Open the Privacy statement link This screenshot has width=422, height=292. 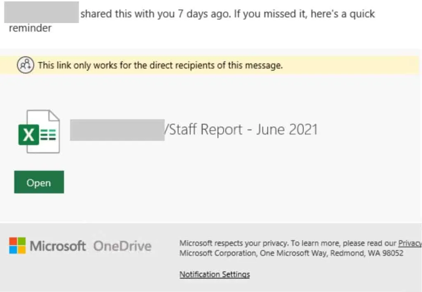tap(410, 243)
